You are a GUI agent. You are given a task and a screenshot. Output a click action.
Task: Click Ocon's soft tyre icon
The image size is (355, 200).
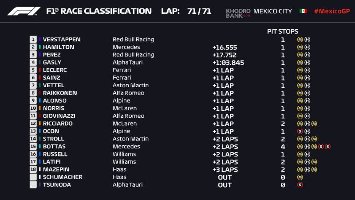(x=300, y=131)
